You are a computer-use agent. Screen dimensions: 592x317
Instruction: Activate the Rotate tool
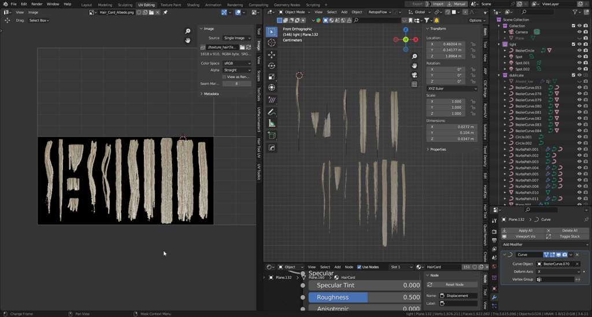[272, 66]
